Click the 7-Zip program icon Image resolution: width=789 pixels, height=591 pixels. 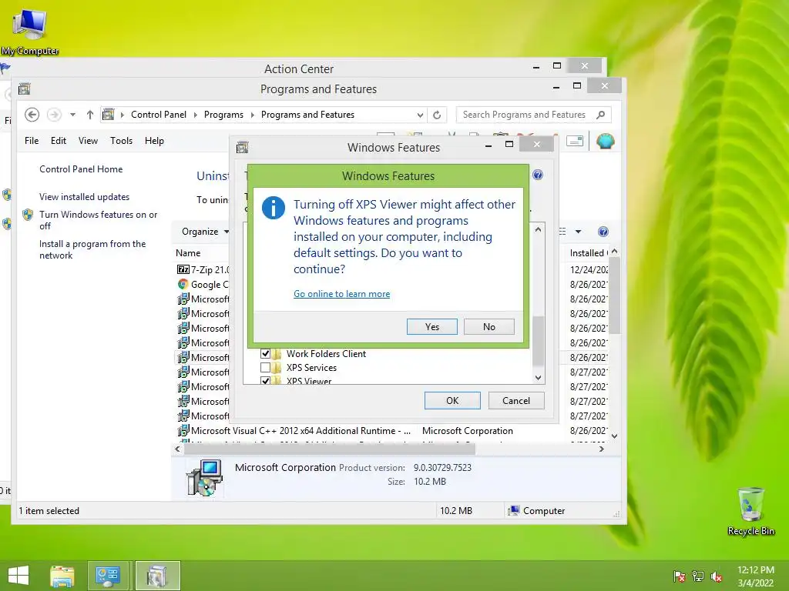coord(183,269)
